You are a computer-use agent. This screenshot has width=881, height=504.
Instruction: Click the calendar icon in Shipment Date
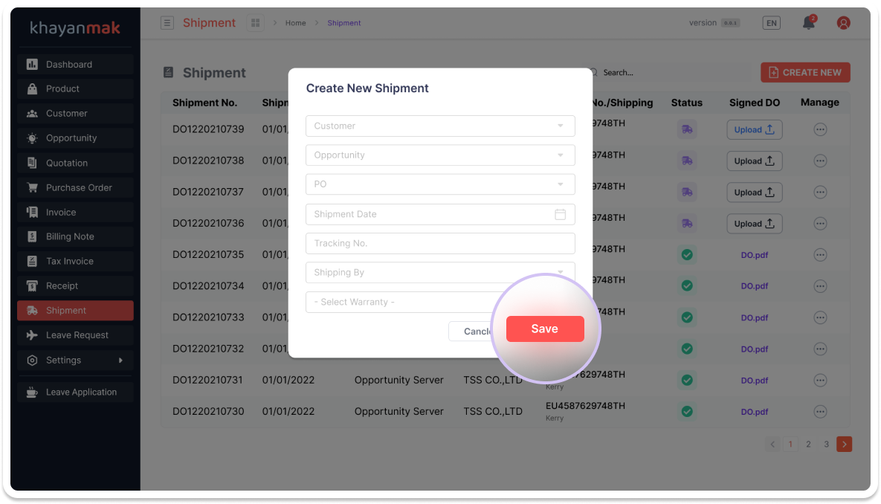[x=560, y=214]
